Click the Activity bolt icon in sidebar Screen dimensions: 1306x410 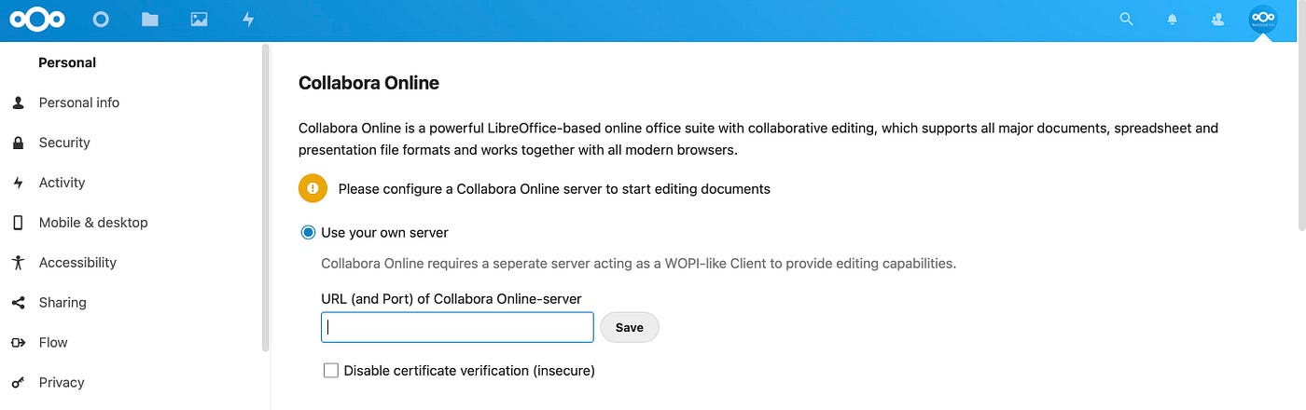pyautogui.click(x=18, y=183)
